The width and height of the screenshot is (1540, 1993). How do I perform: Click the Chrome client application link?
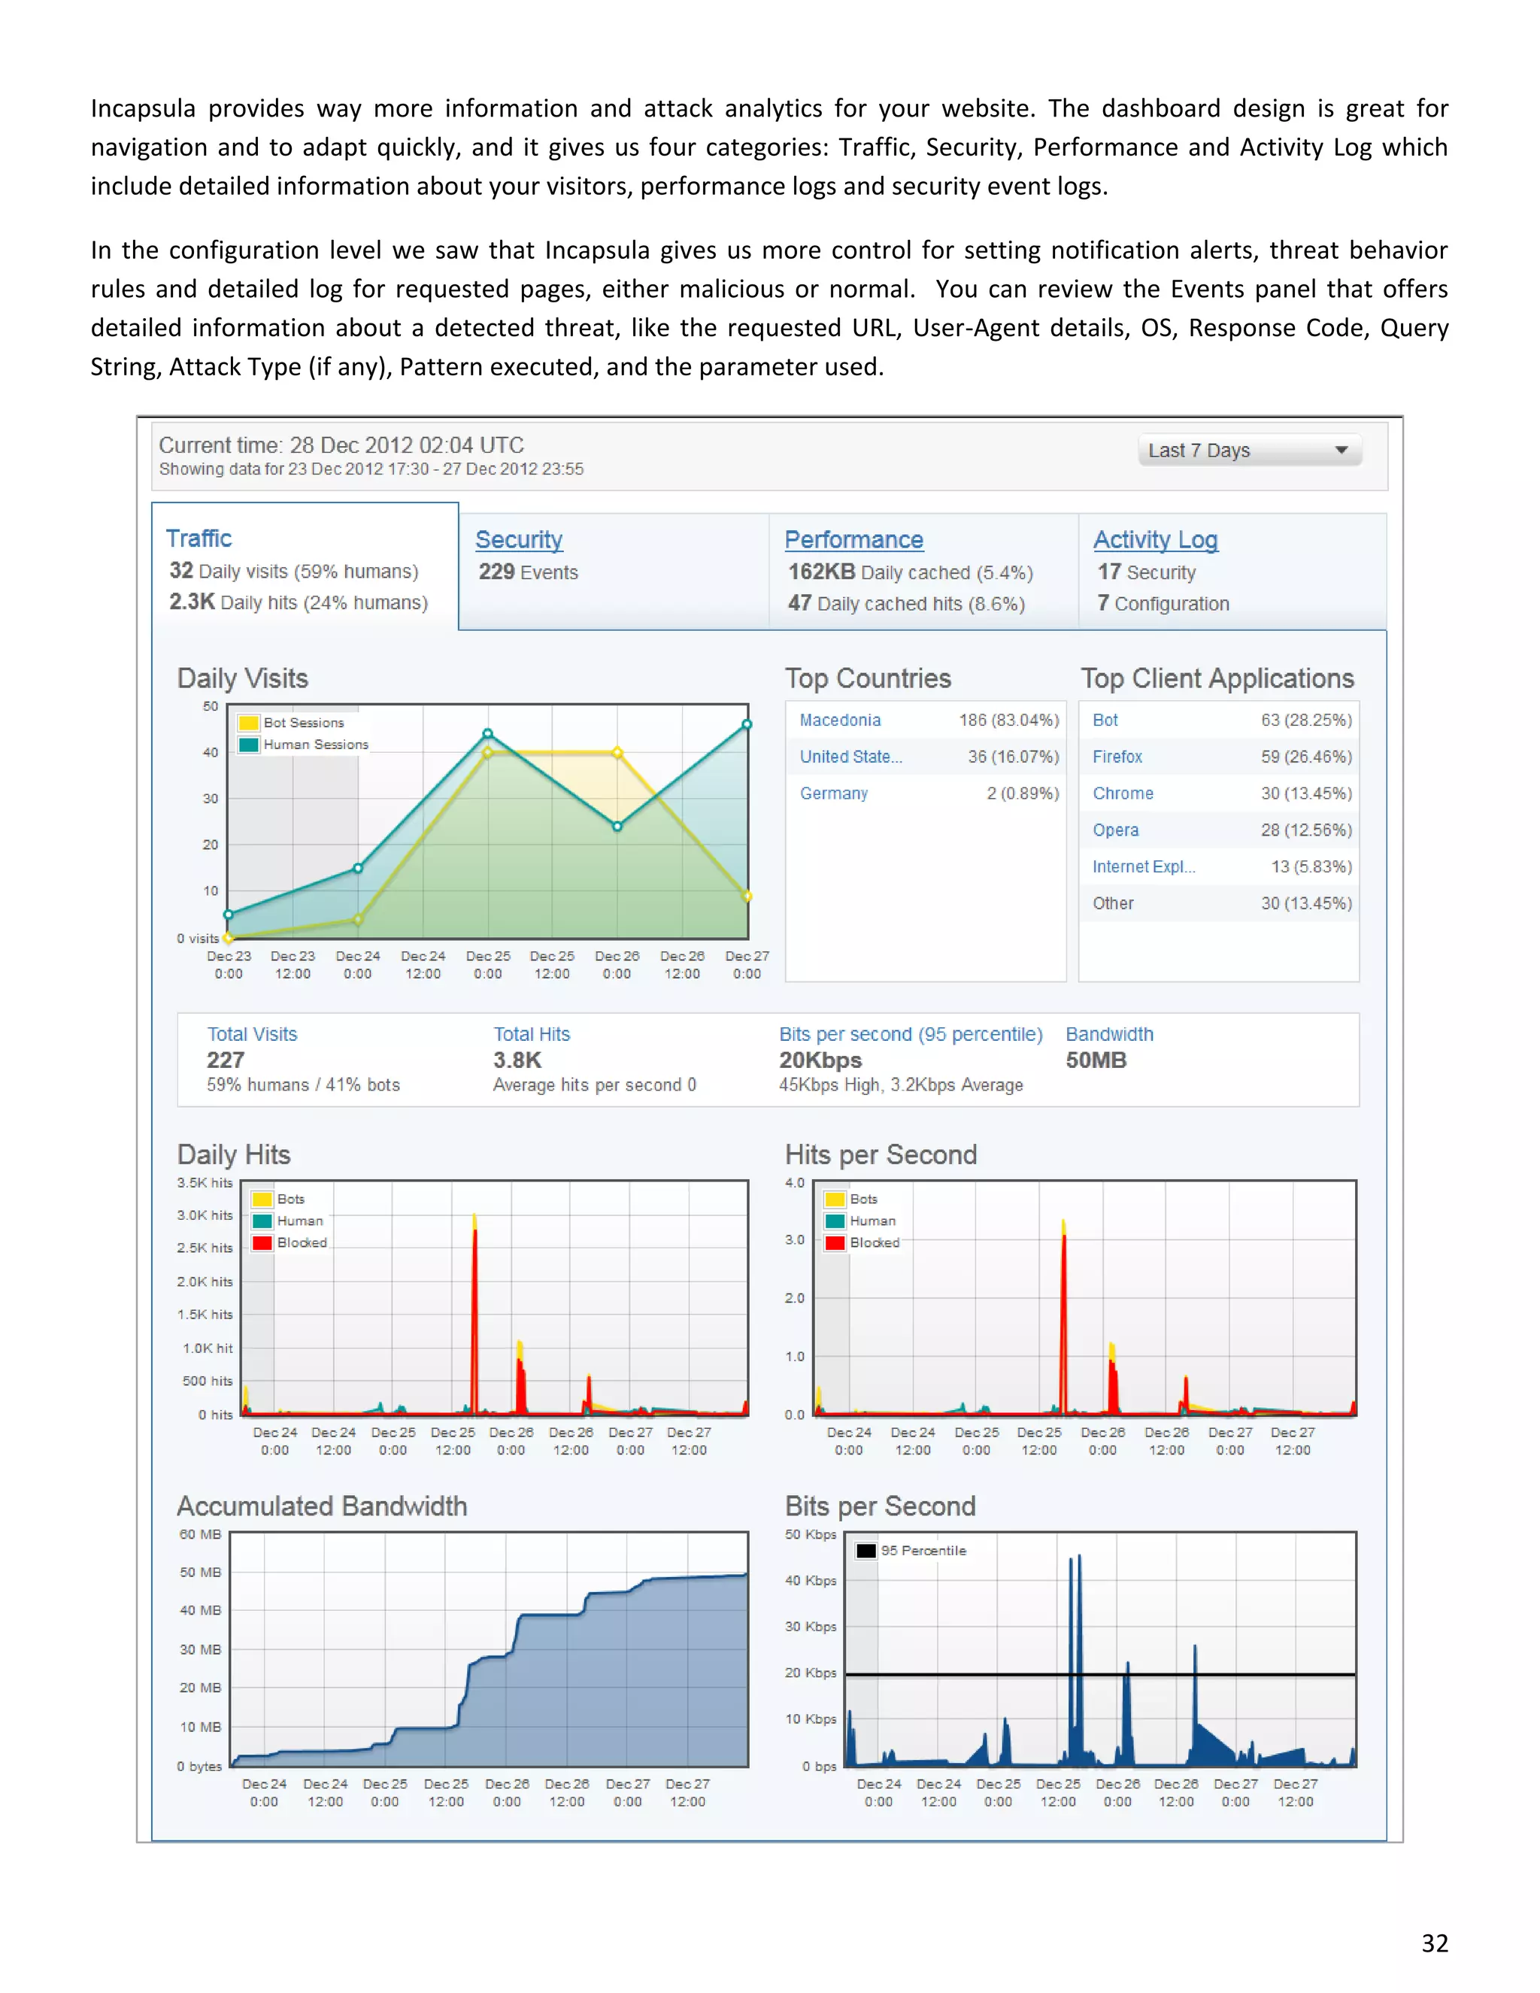[1123, 793]
